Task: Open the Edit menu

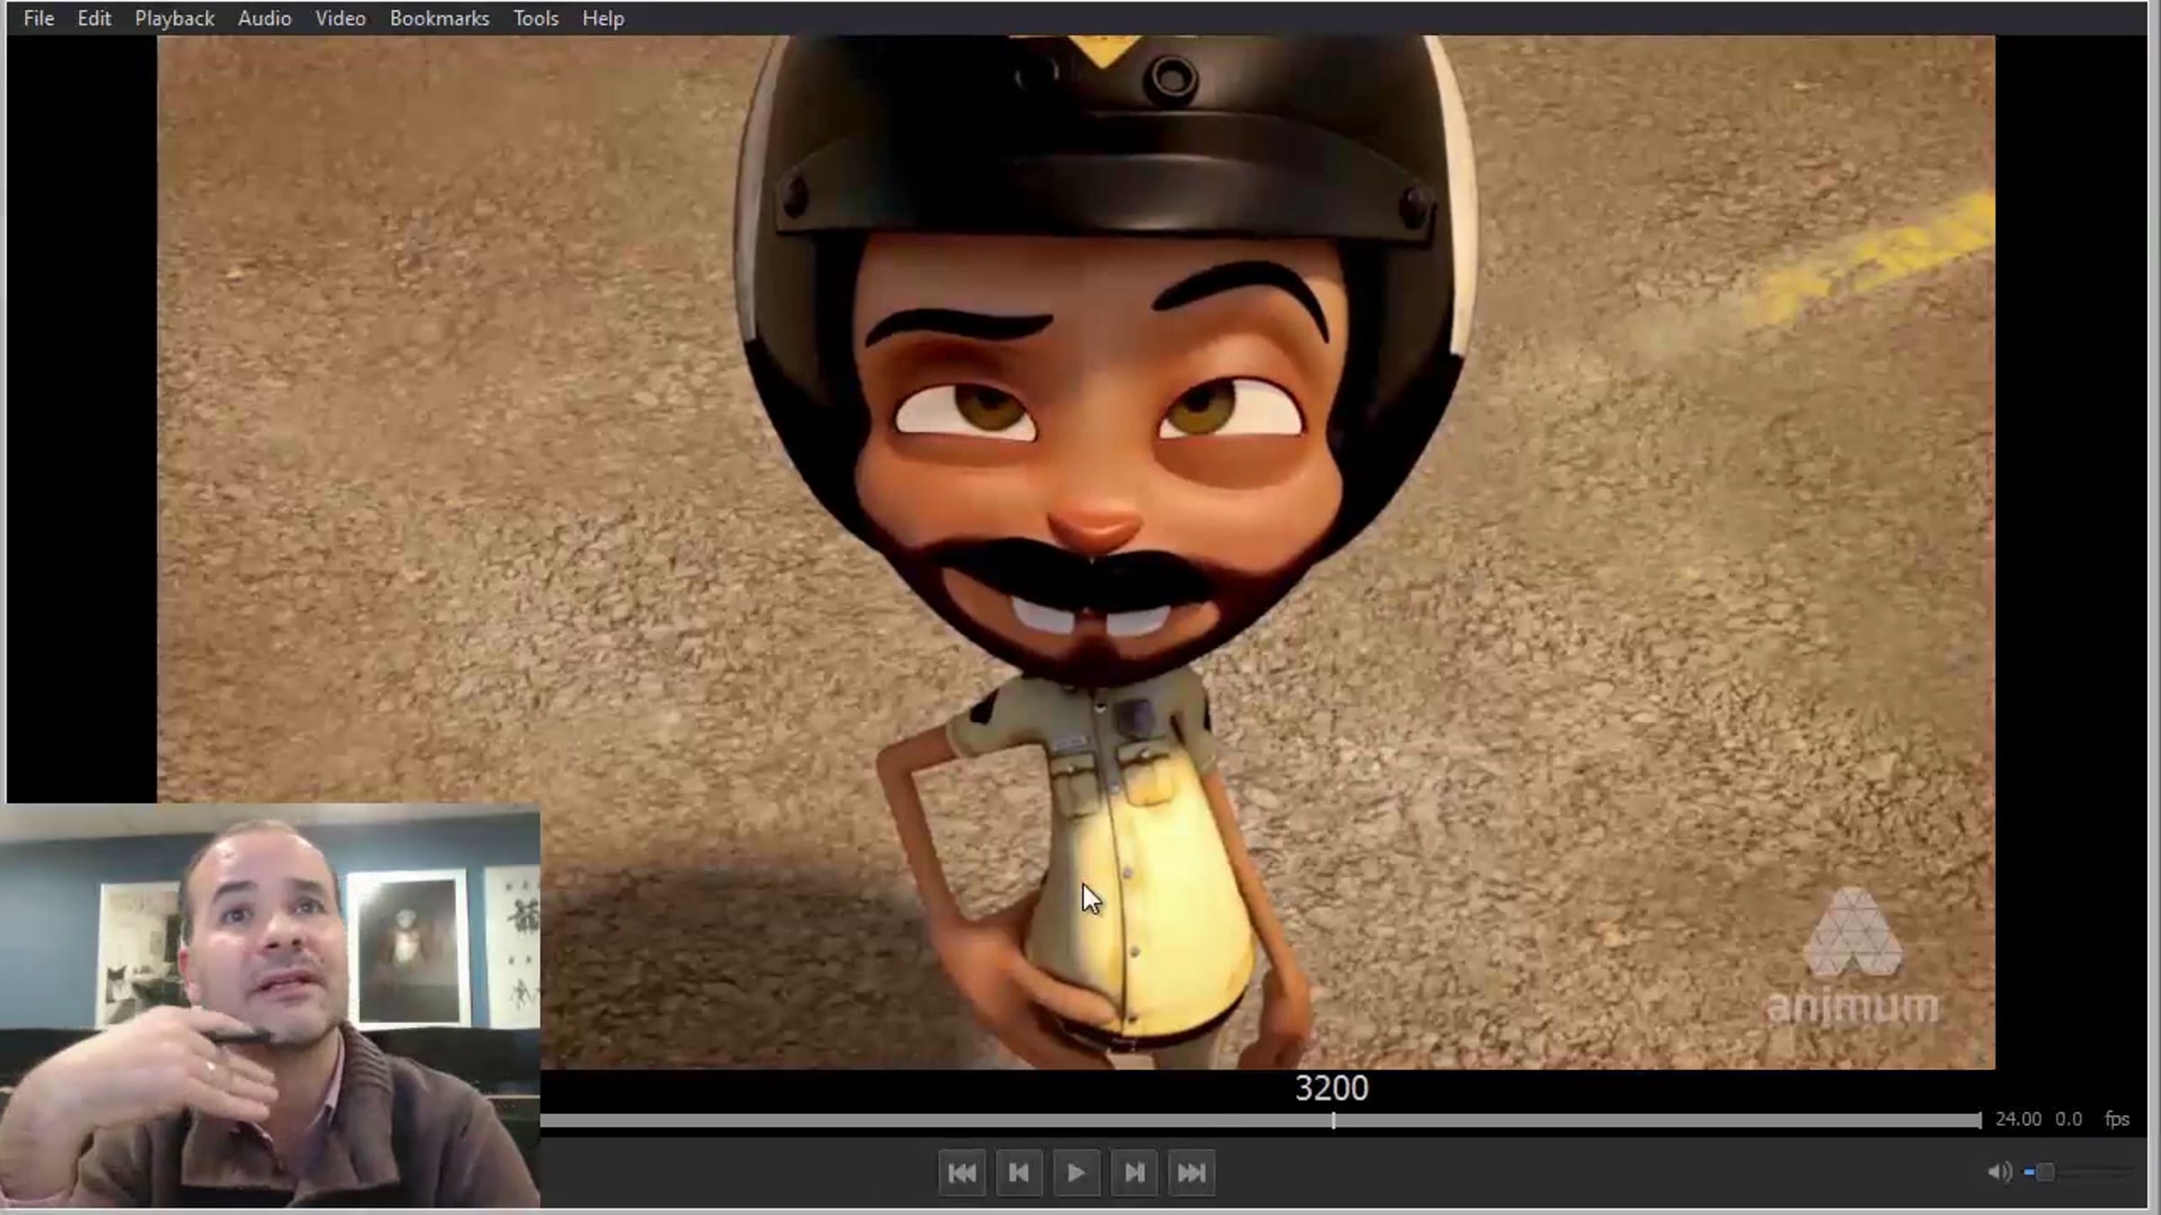Action: [94, 18]
